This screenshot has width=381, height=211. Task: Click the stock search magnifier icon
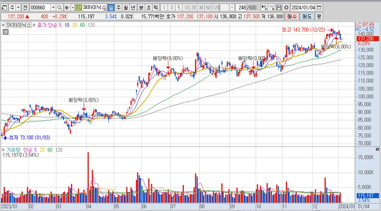60,8
